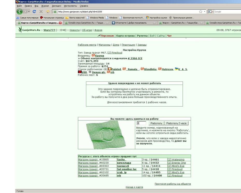Click the GanjaWars leaf logo
This screenshot has height=193, width=241.
pos(20,29)
